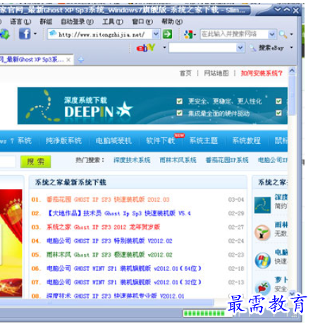Image resolution: width=313 pixels, height=326 pixels.
Task: Click the vertical scrollbar down arrow
Action: pyautogui.click(x=292, y=293)
